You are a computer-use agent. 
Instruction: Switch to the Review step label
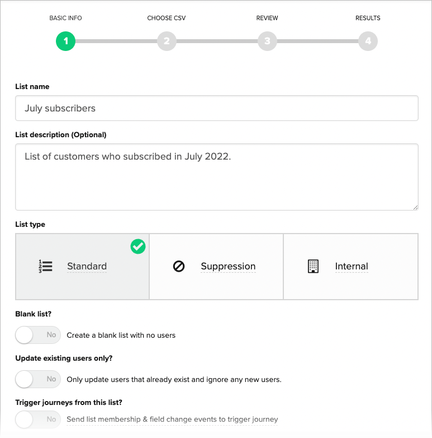coord(267,18)
